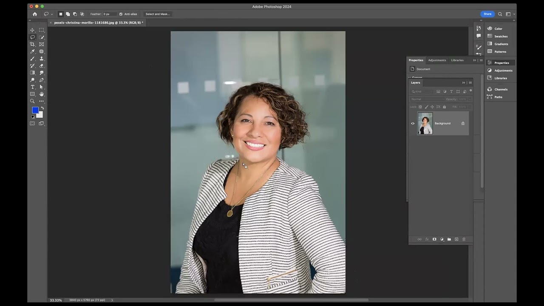Open the Layers panel flyout menu

[470, 83]
